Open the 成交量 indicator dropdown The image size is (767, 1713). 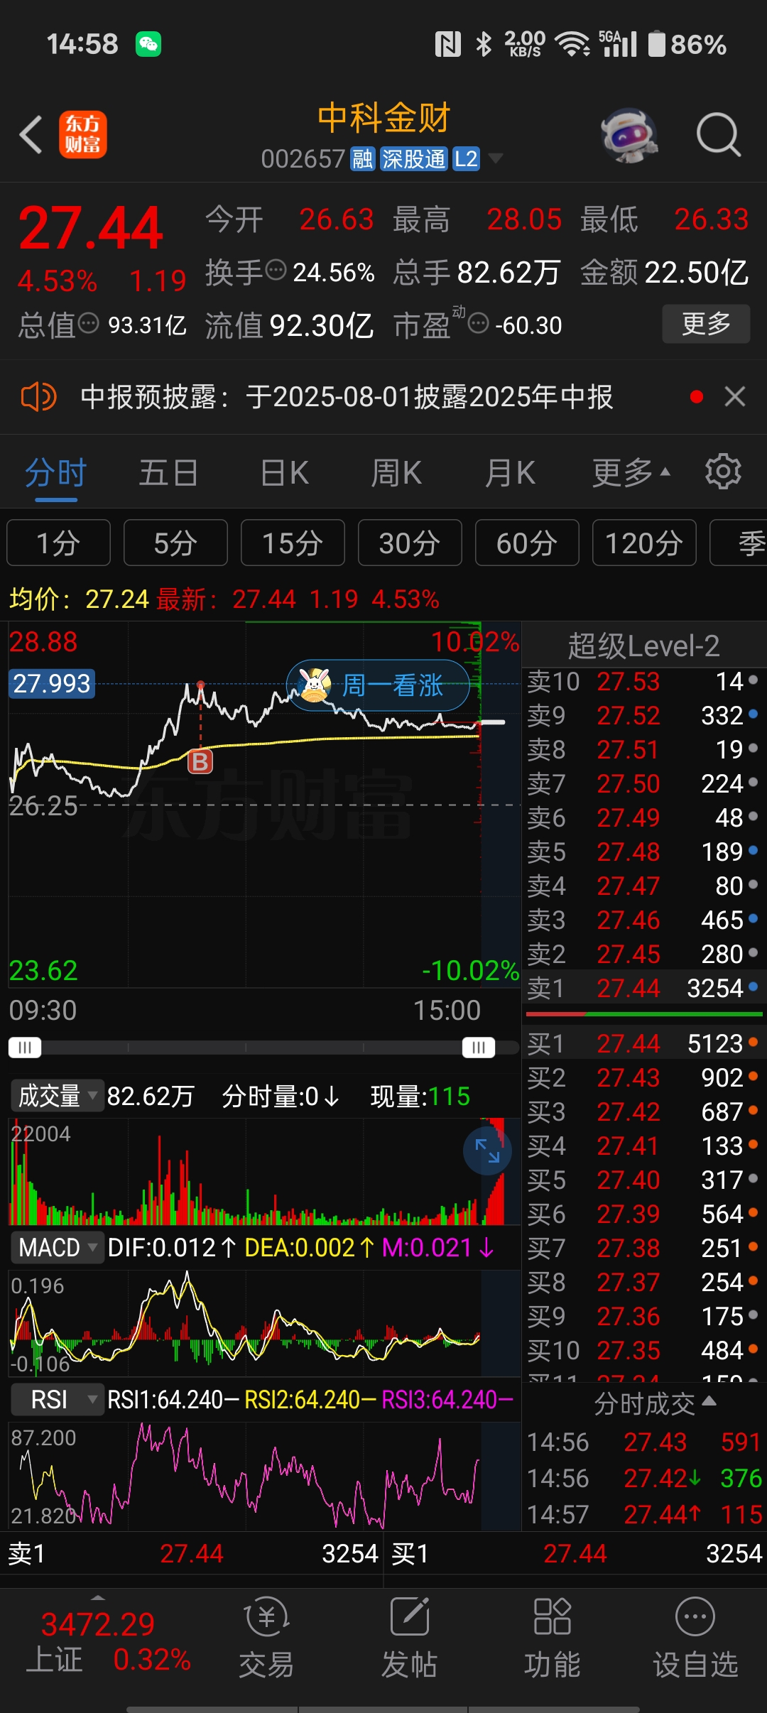point(57,1096)
